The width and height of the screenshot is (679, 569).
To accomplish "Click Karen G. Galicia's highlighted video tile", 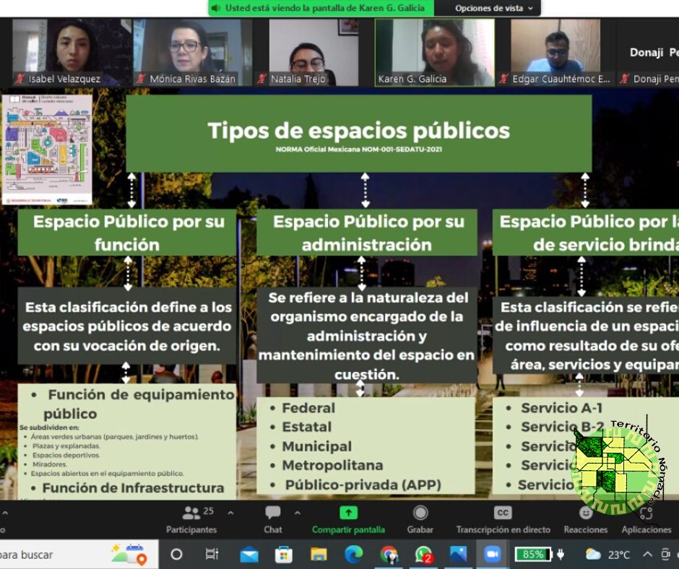I will click(x=434, y=52).
